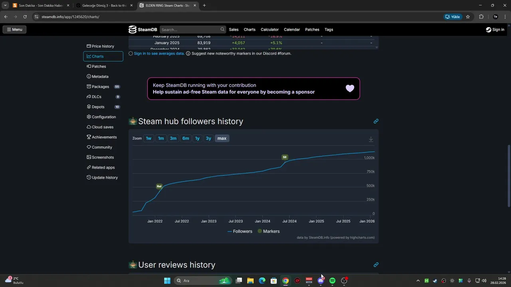Image resolution: width=511 pixels, height=287 pixels.
Task: Click the Yükle install button
Action: [453, 17]
